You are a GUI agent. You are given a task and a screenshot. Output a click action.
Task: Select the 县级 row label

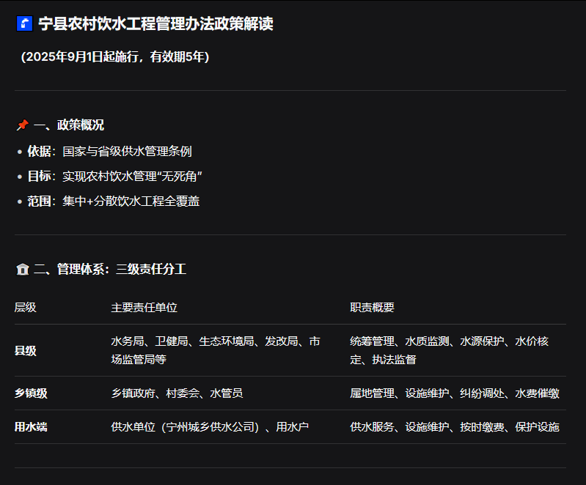click(26, 351)
